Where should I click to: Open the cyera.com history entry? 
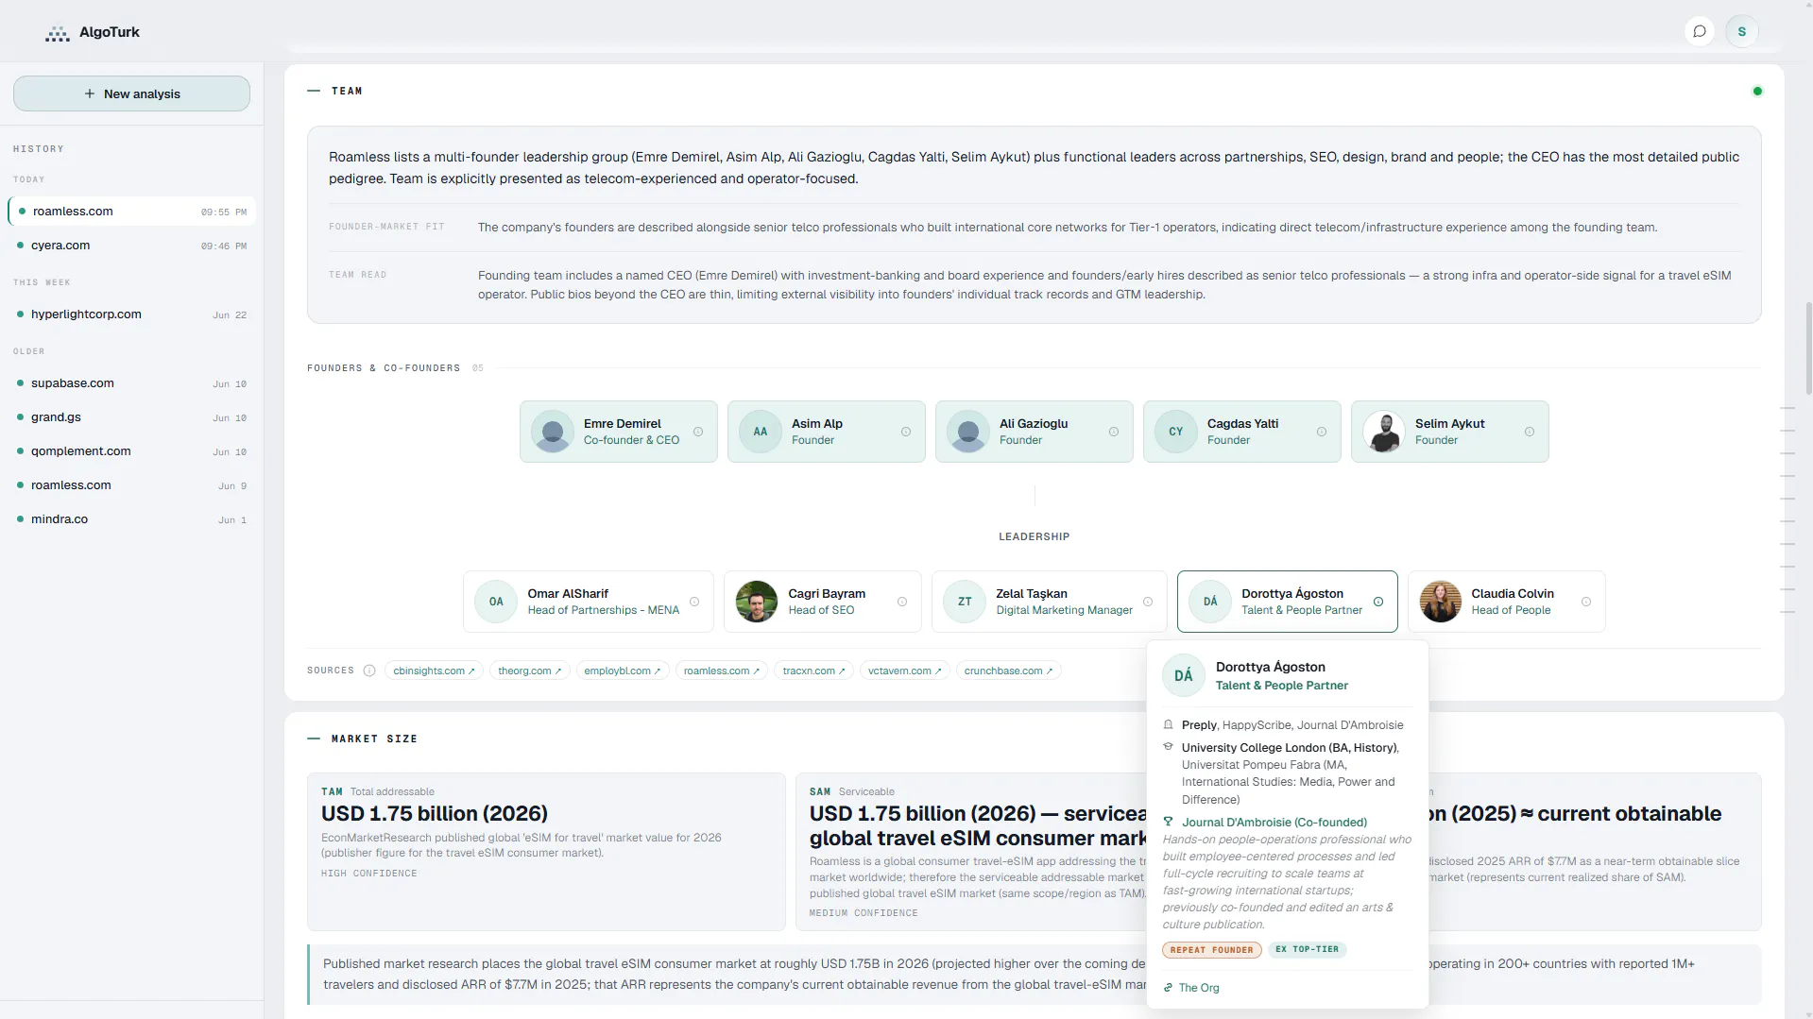pos(131,246)
